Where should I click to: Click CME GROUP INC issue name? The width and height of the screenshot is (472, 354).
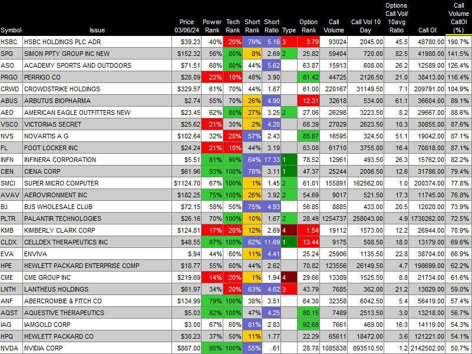point(47,277)
